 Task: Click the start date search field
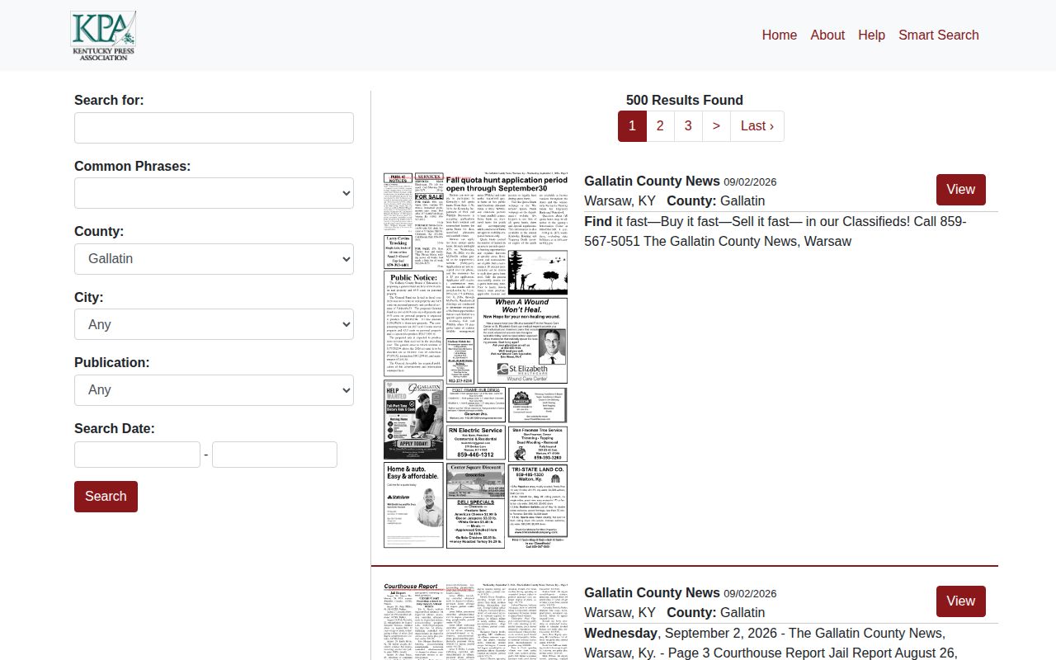[137, 455]
